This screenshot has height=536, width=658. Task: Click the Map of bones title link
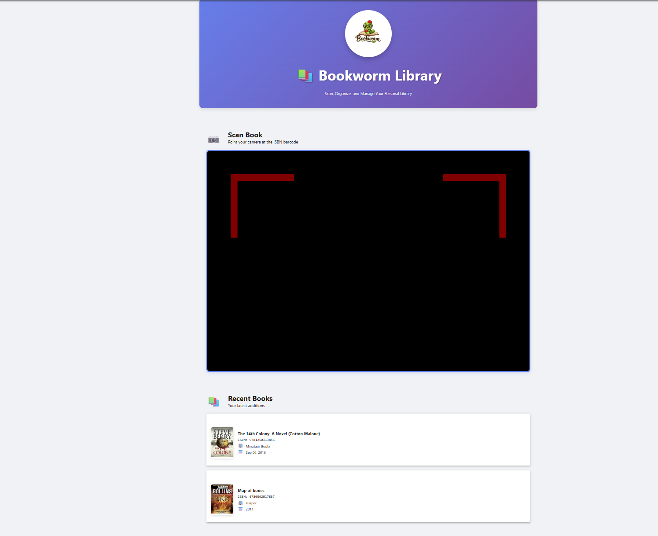pos(251,490)
